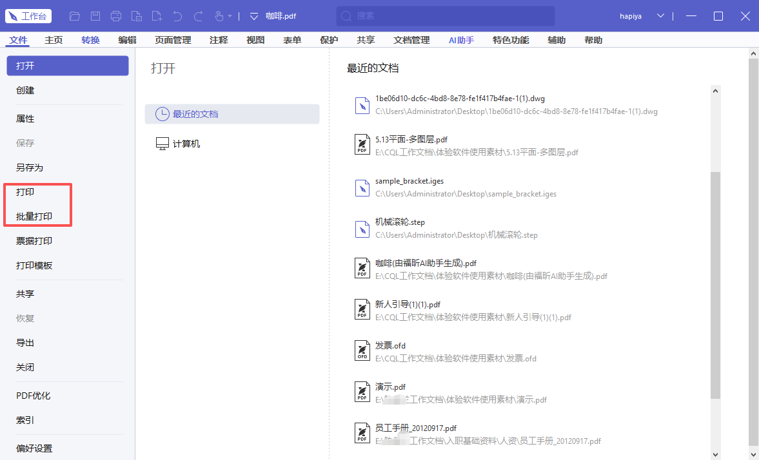
Task: Open the 特色功能 tab
Action: (x=511, y=40)
